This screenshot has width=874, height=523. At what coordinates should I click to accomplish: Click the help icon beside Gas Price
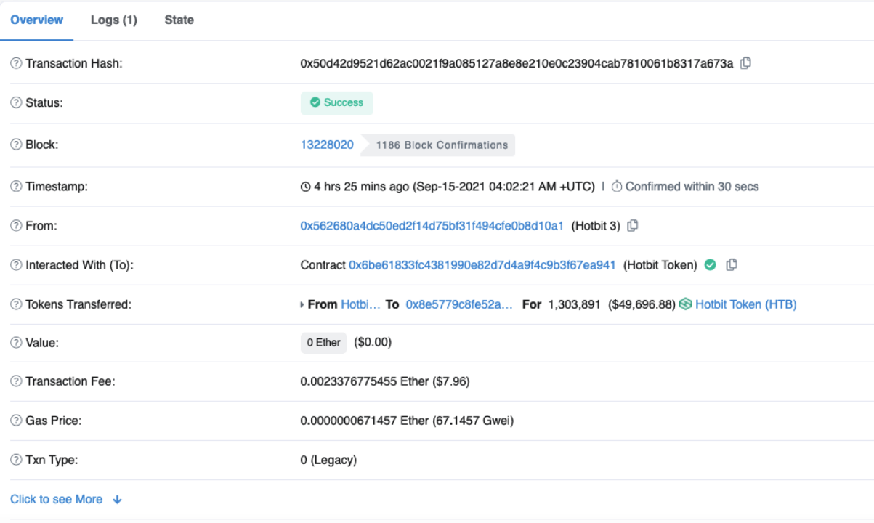tap(16, 421)
